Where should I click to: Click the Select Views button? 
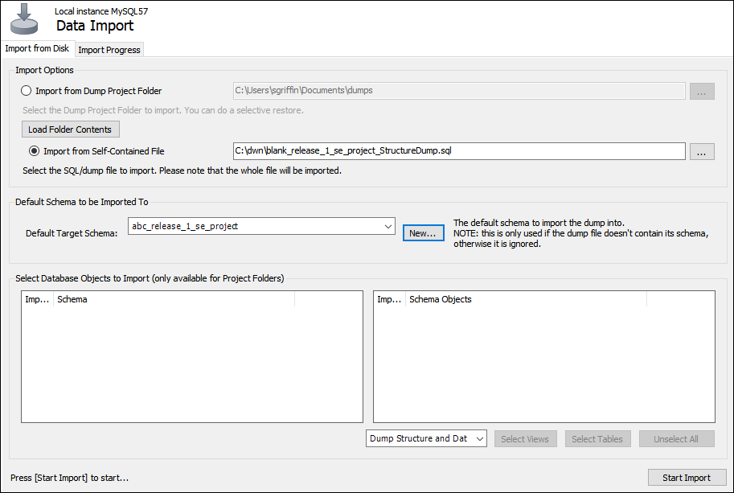coord(525,438)
